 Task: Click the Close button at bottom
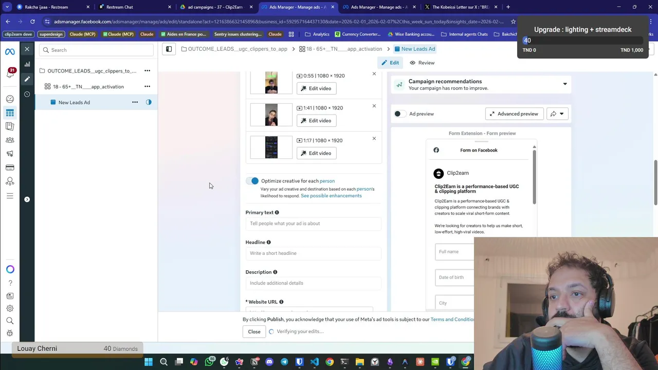[254, 331]
